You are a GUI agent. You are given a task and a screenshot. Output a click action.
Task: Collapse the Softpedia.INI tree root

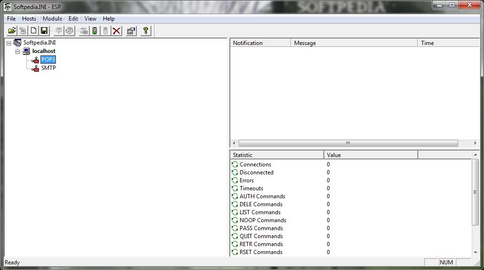click(8, 43)
